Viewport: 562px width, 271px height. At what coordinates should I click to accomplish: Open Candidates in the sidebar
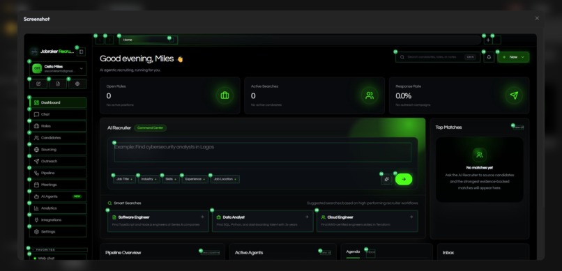58,138
